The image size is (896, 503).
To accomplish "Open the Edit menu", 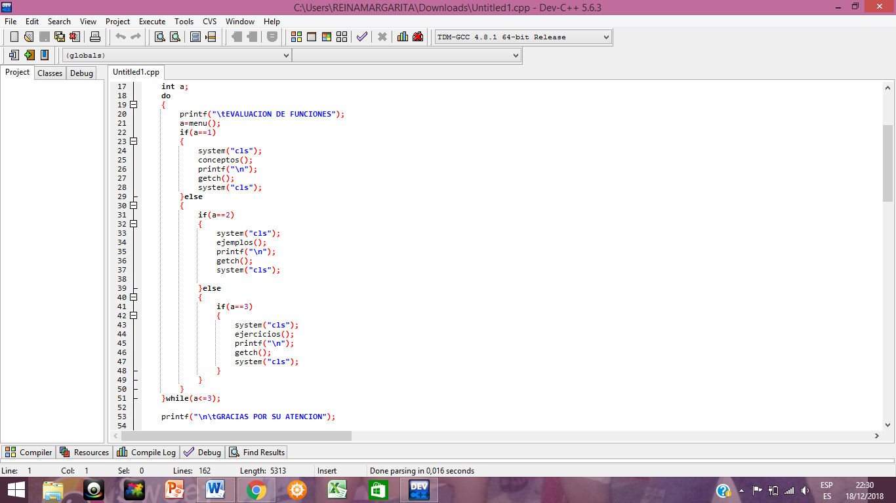I will (32, 22).
